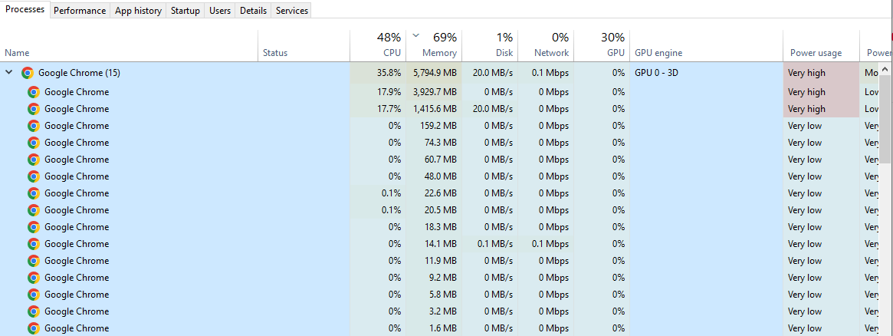Collapse the Google Chrome (15) process group
Screen dimensions: 893x336
pyautogui.click(x=8, y=73)
